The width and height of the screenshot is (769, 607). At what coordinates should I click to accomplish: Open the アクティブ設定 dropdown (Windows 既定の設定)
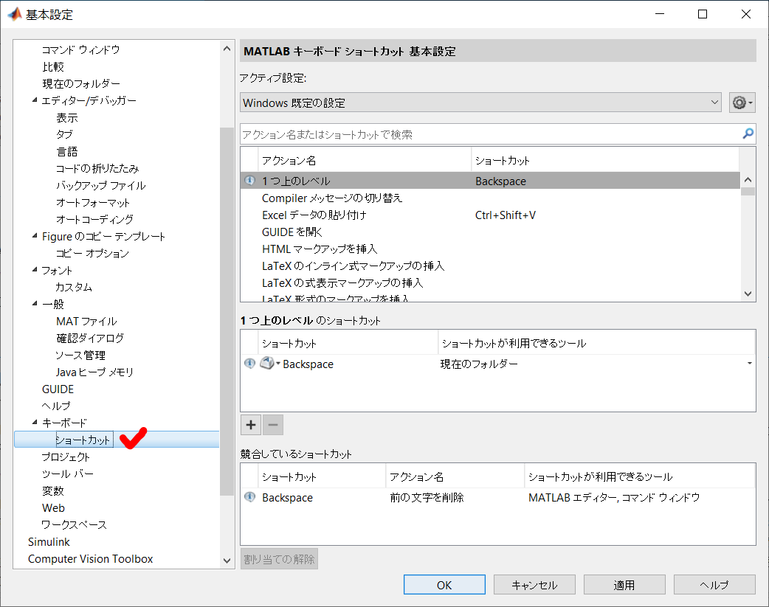[480, 103]
